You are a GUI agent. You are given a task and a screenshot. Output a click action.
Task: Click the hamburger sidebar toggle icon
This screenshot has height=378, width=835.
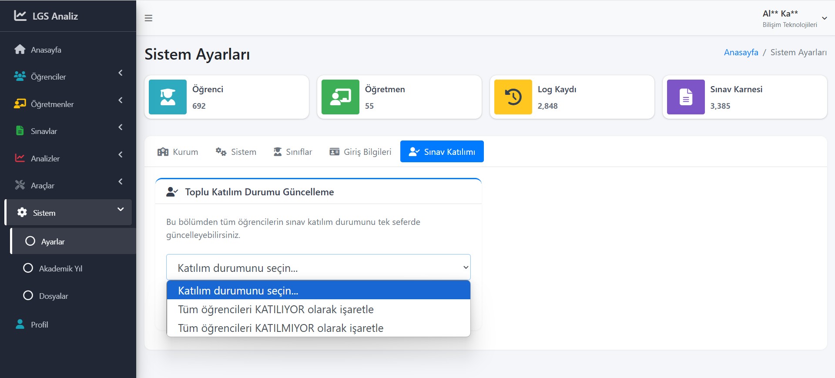(148, 18)
